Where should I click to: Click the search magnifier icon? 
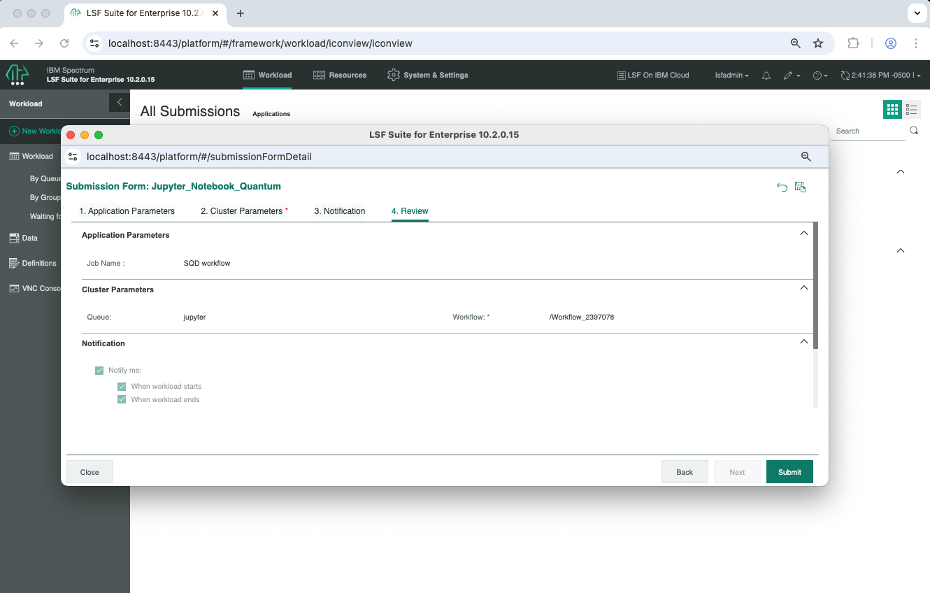coord(913,131)
